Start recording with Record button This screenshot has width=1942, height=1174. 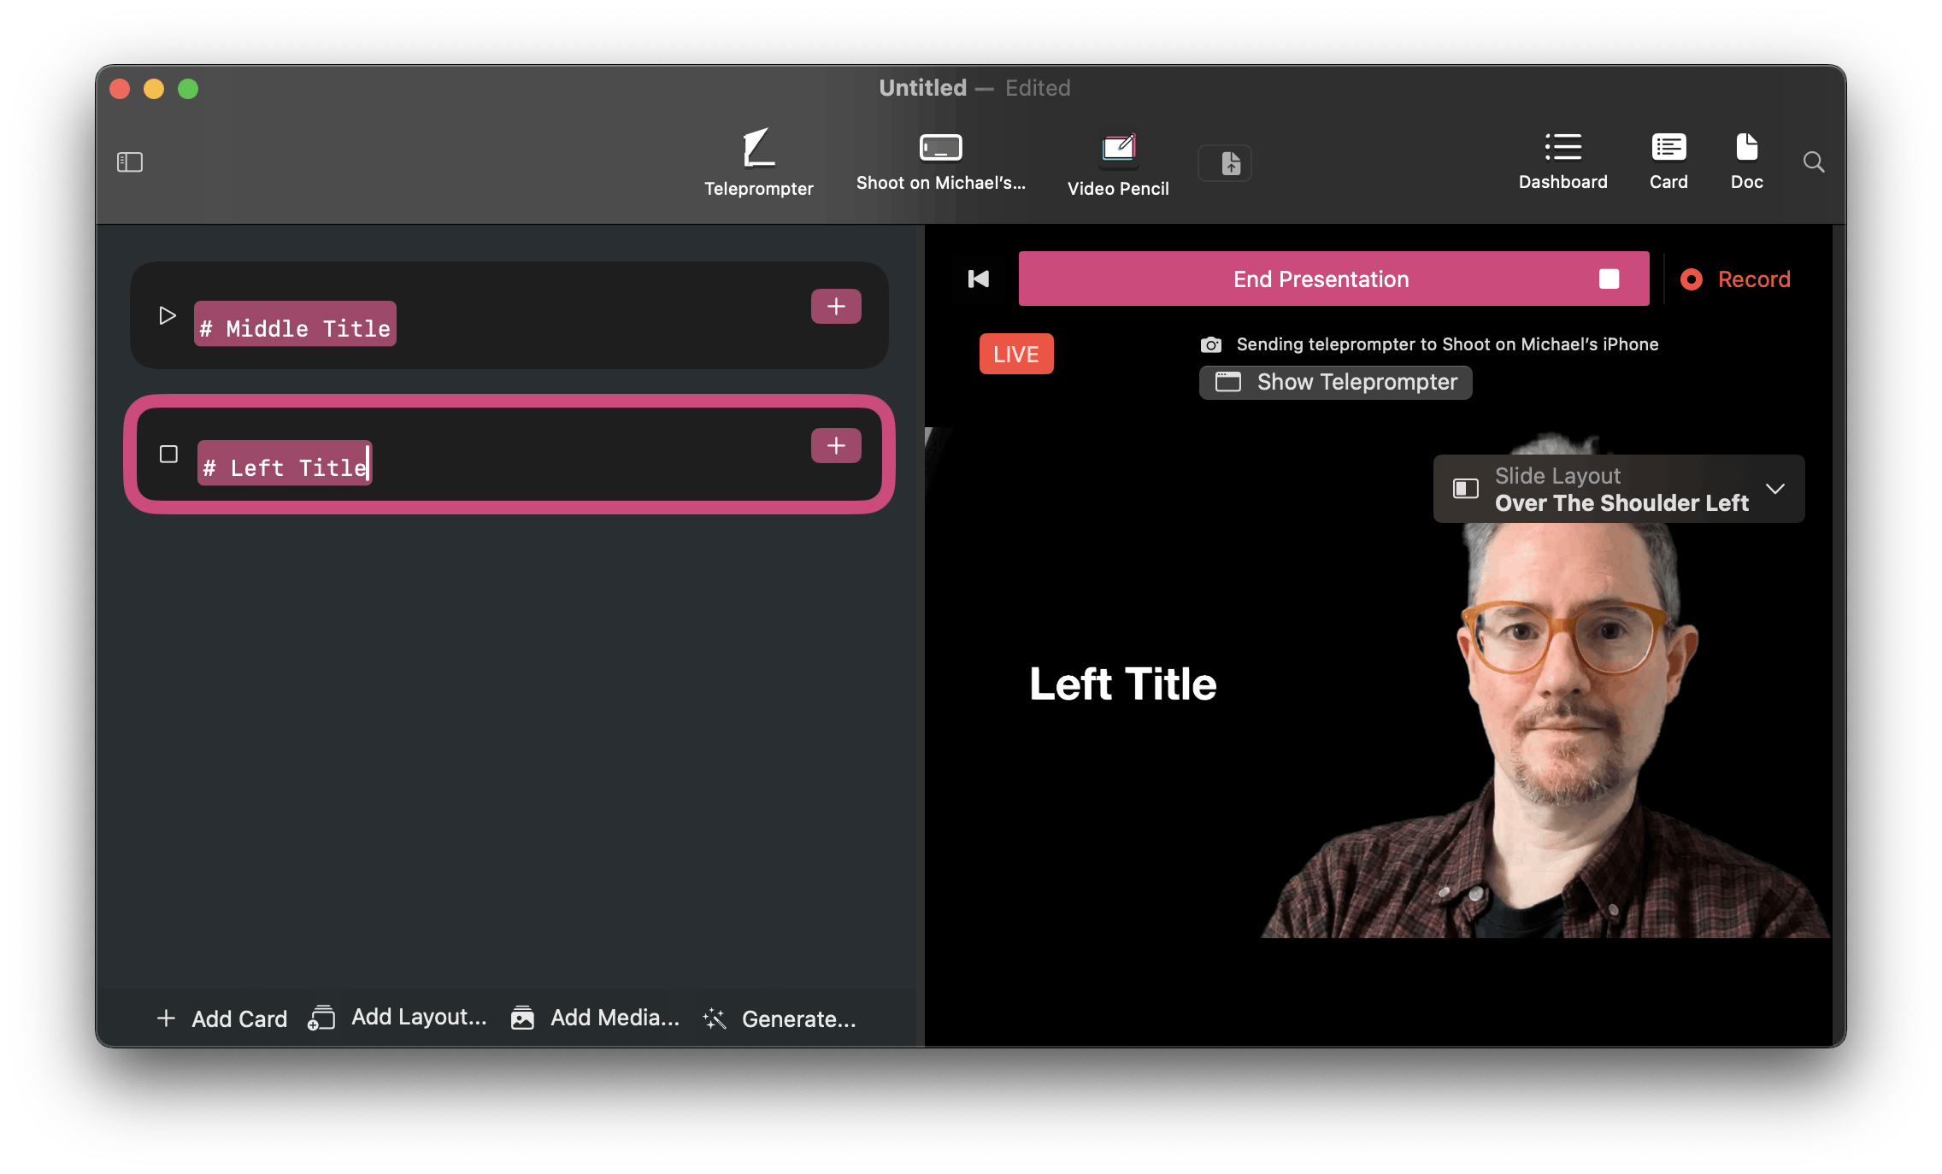(1736, 279)
